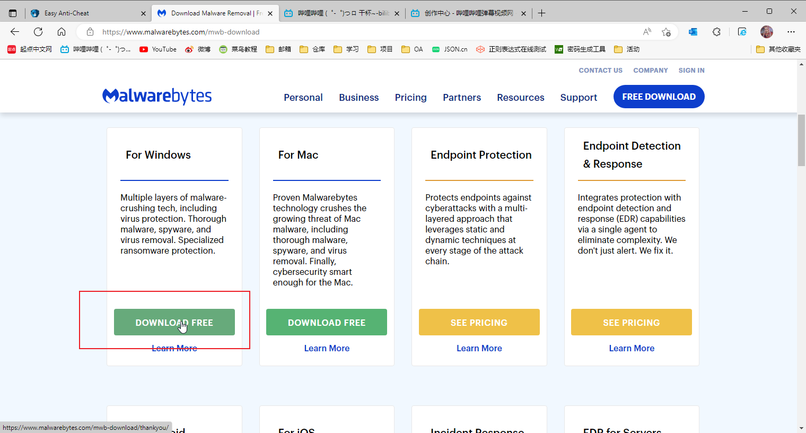The height and width of the screenshot is (433, 806).
Task: Open Extensions puzzle icon
Action: click(x=716, y=32)
